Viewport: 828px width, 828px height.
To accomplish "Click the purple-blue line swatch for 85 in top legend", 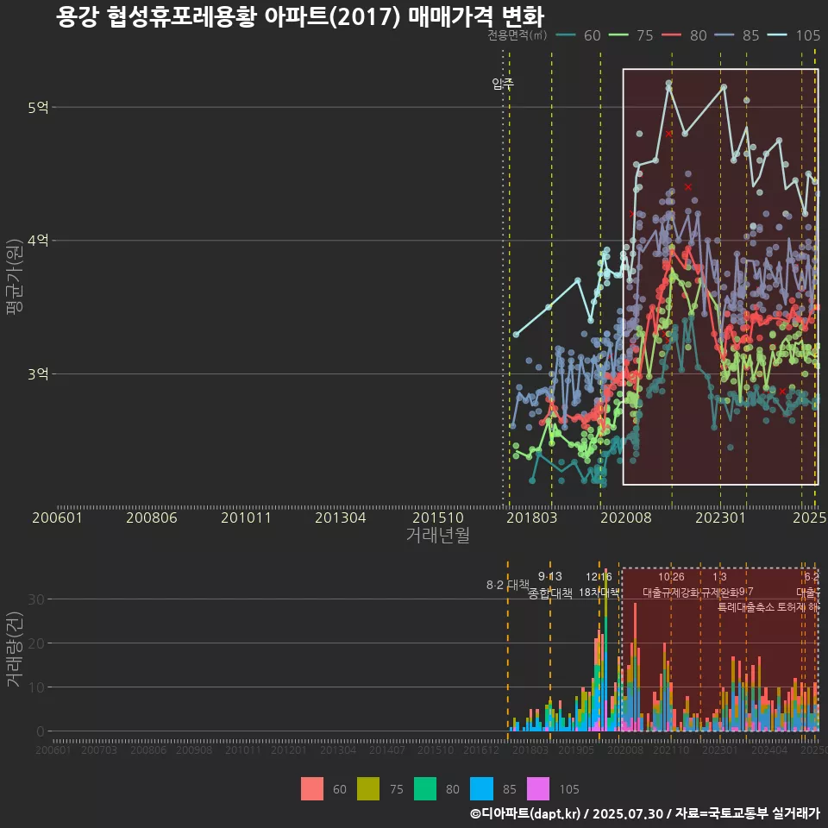I will click(x=724, y=35).
